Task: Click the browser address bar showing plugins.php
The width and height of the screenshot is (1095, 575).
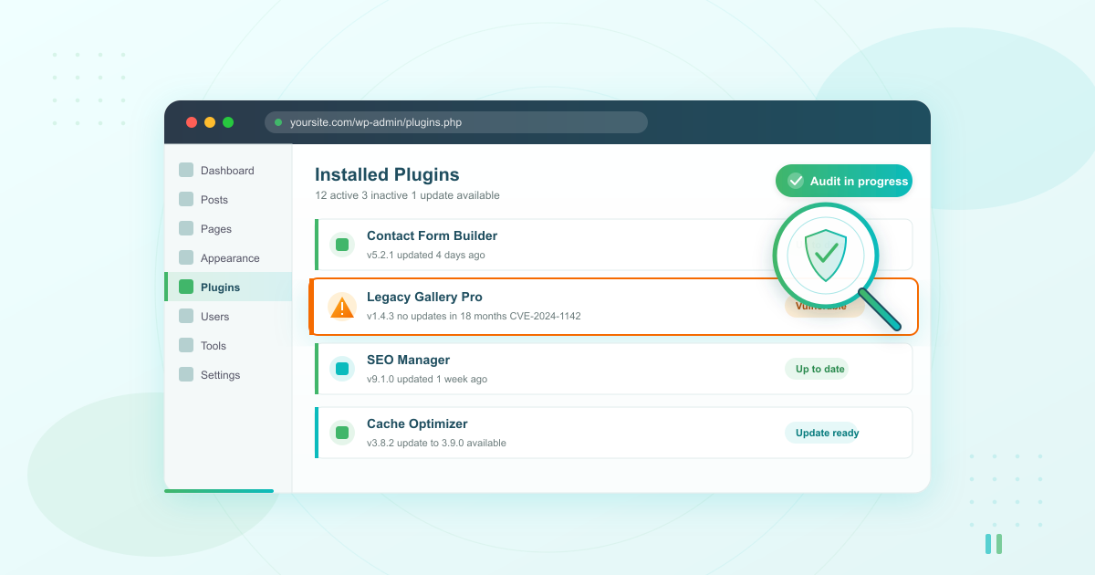Action: pyautogui.click(x=456, y=121)
